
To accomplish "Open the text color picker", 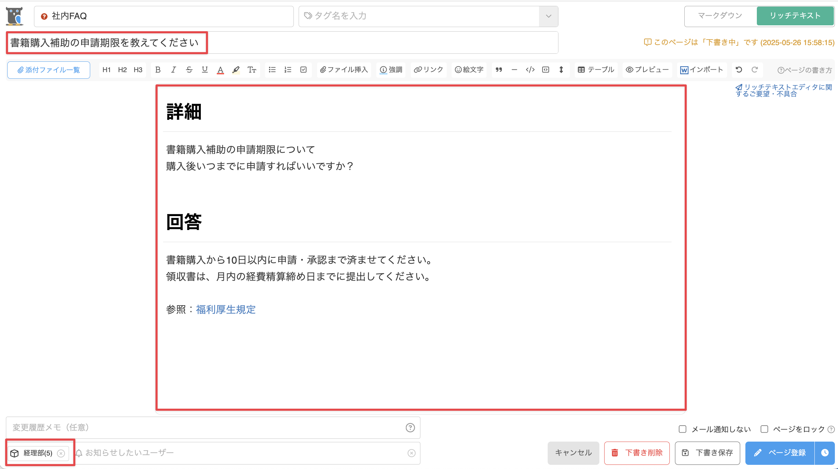I will [x=221, y=70].
